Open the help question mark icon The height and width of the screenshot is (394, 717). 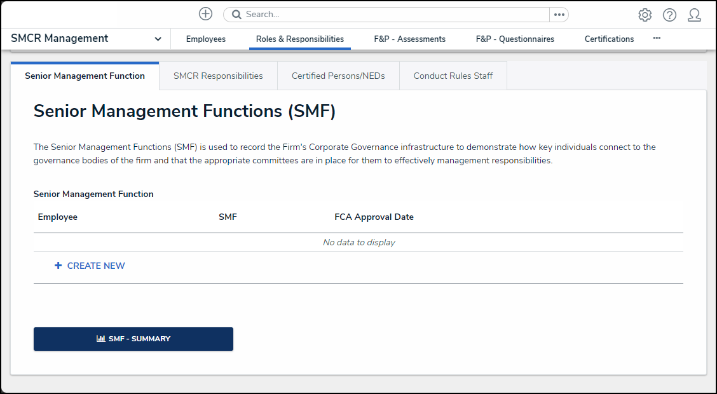click(669, 15)
